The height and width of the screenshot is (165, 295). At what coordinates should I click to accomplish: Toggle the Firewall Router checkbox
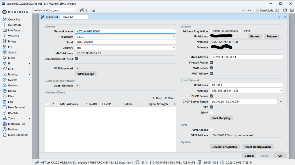coord(211,62)
